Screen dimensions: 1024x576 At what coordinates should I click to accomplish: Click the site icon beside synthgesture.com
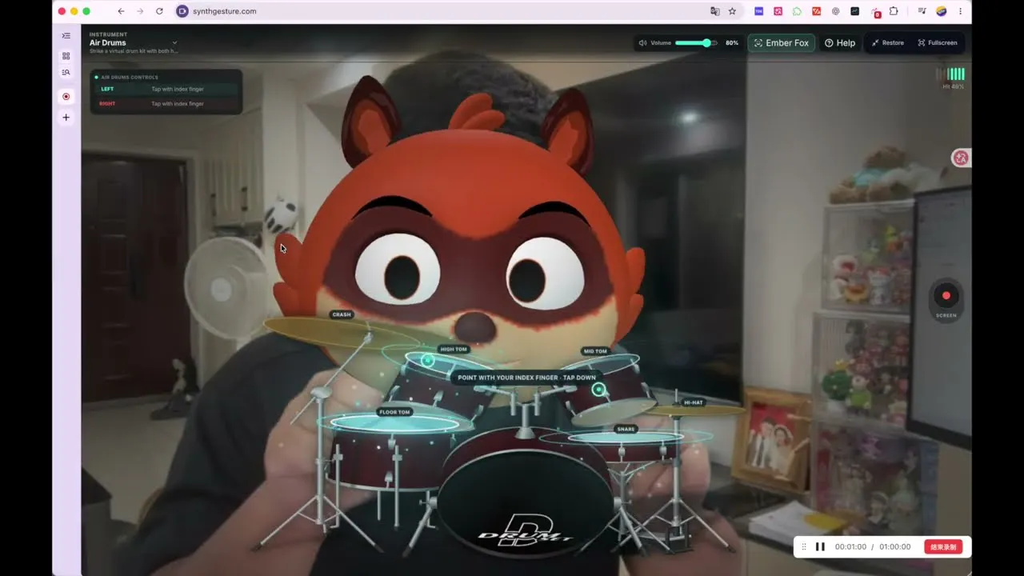182,11
